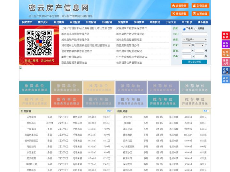Open link 商品房屋租赁管理办法
Image resolution: width=230 pixels, height=172 pixels.
74,63
